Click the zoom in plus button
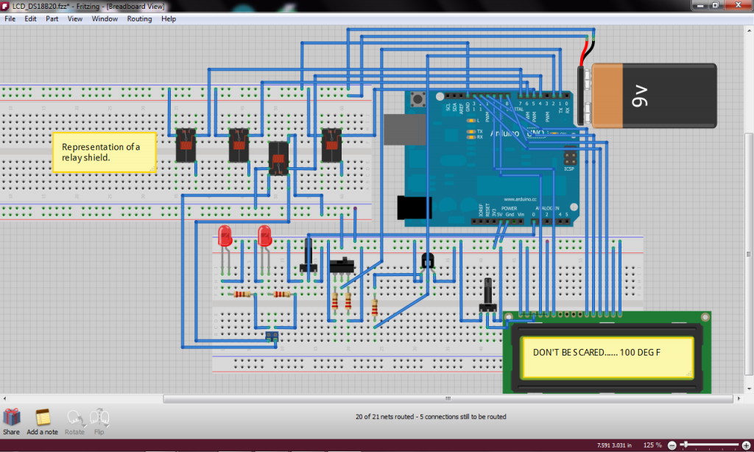The height and width of the screenshot is (452, 754). [747, 446]
